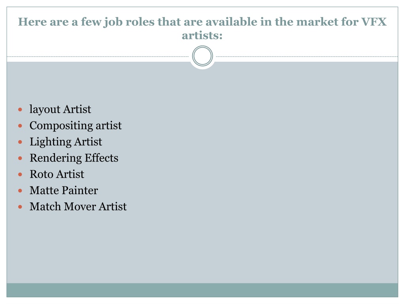Image resolution: width=405 pixels, height=304 pixels.
Task: Click the word 'artists:' in the title
Action: [202, 35]
